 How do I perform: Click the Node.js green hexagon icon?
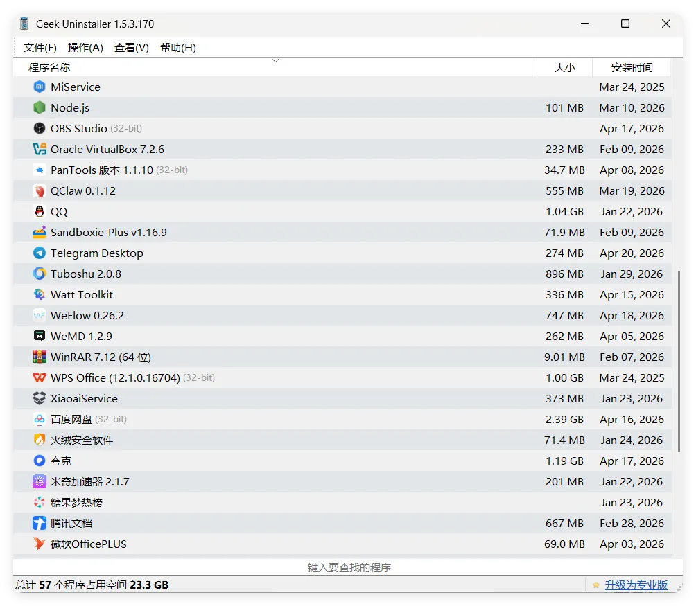pyautogui.click(x=40, y=108)
